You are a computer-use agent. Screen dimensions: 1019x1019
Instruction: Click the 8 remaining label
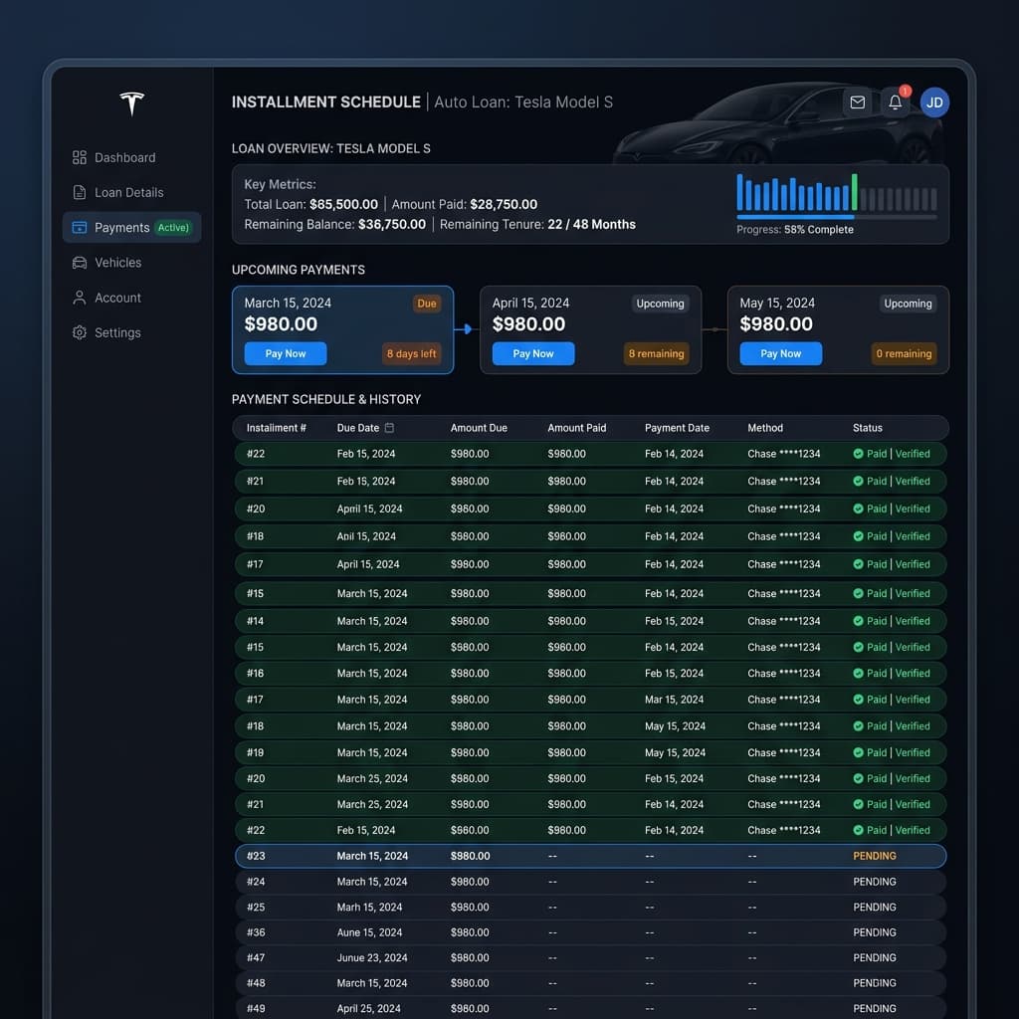coord(657,353)
